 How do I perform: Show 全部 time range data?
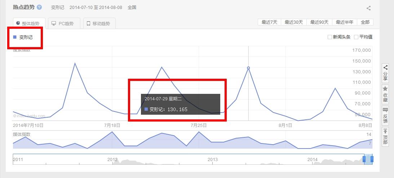pyautogui.click(x=365, y=22)
